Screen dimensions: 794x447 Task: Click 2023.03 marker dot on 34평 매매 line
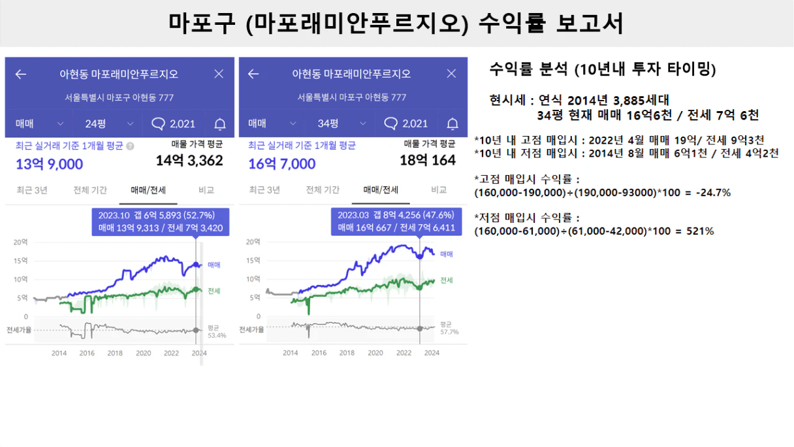420,256
